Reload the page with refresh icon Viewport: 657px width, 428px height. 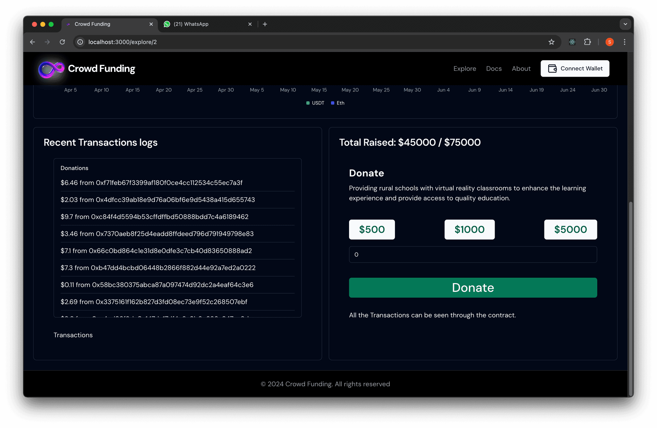[x=62, y=42]
